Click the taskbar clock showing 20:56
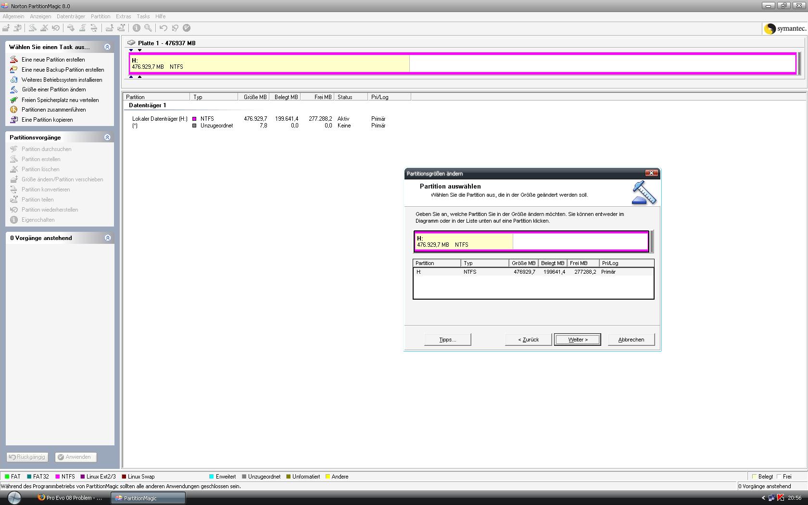Screen dimensions: 808x505 pos(795,498)
